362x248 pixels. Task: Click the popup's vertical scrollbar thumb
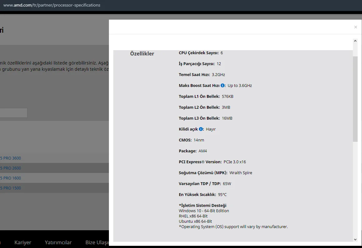point(355,99)
